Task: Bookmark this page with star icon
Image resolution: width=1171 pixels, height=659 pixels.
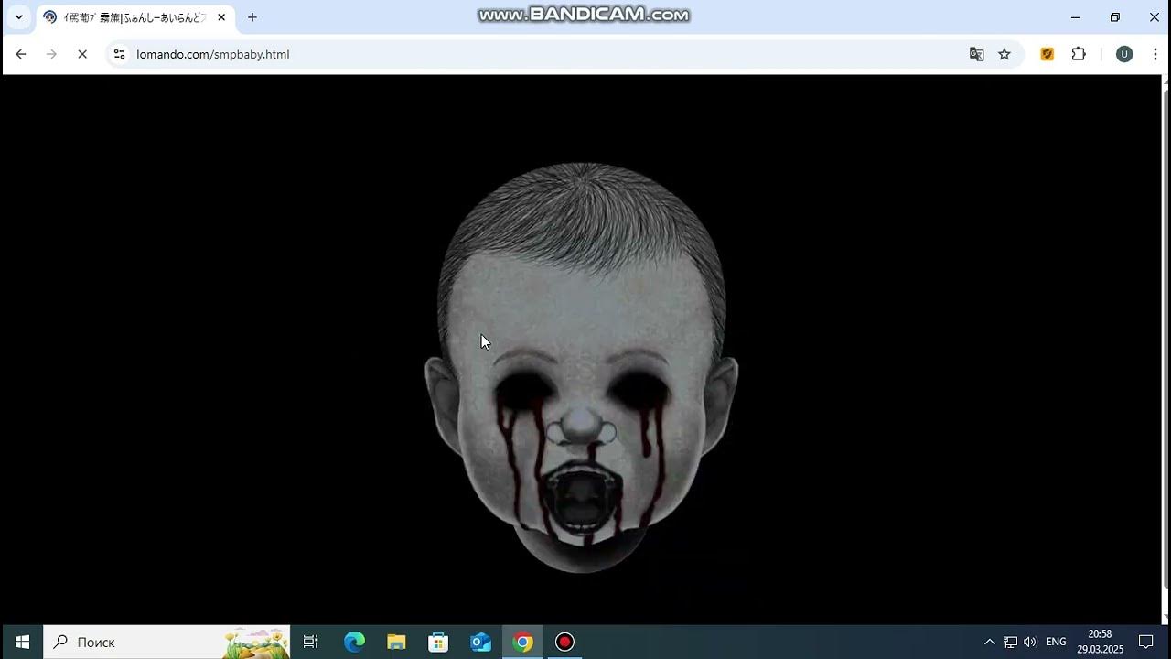Action: point(1004,54)
